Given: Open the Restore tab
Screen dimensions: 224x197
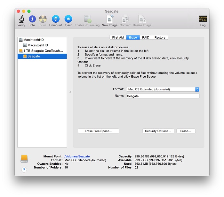Looking at the screenshot, I should [160, 37].
